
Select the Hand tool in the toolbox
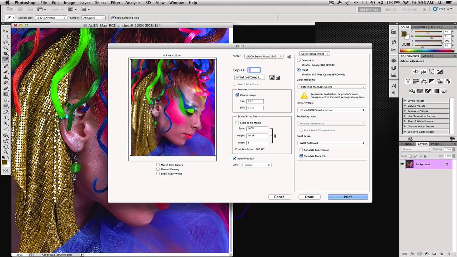[6, 146]
